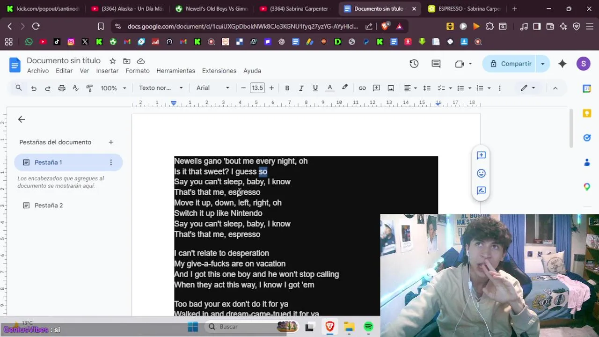599x337 pixels.
Task: Open a new browser tab
Action: [x=515, y=8]
